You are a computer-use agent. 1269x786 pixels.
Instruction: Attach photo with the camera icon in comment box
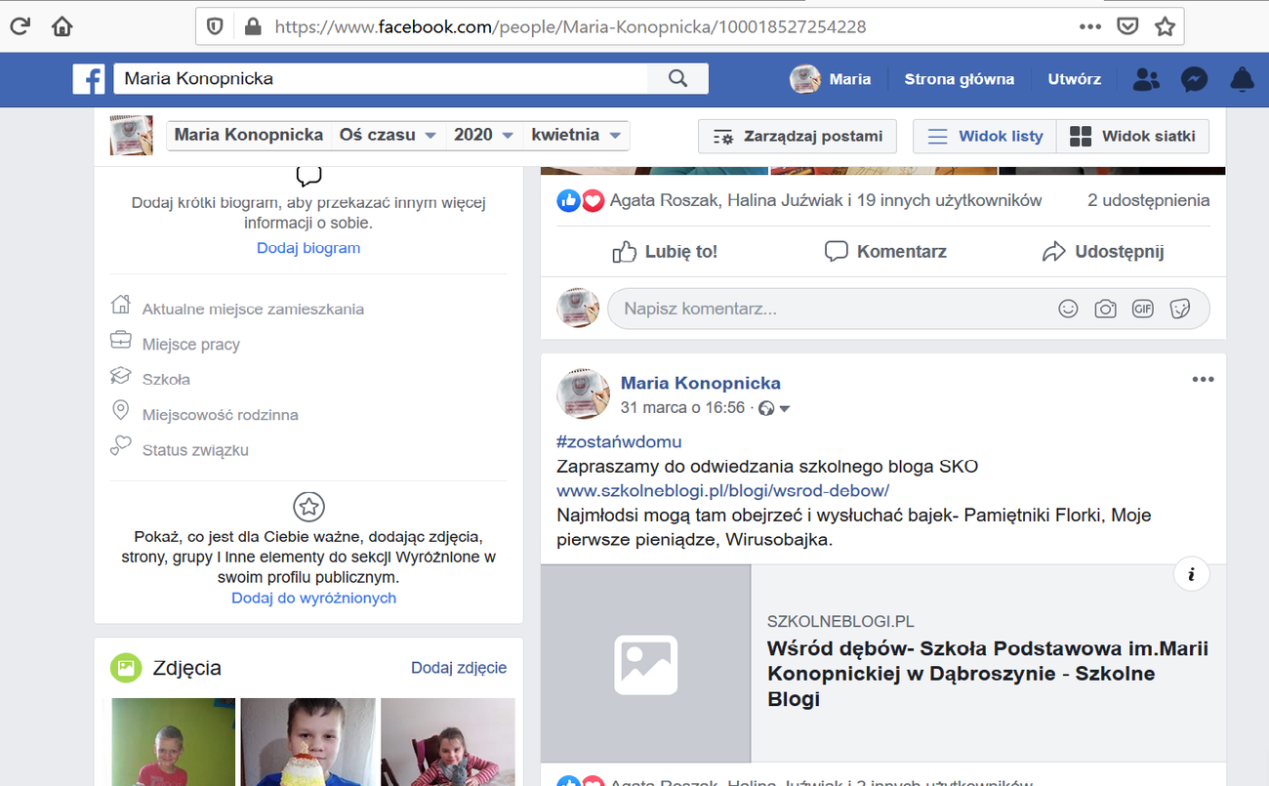(1105, 309)
